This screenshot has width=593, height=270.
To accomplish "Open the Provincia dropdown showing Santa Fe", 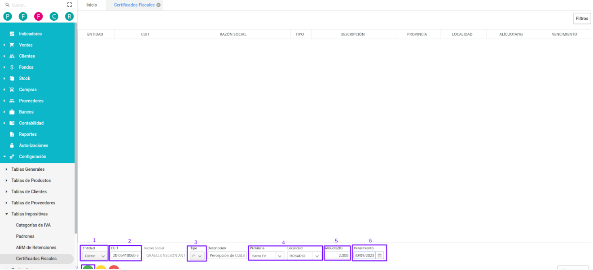I will [x=267, y=256].
